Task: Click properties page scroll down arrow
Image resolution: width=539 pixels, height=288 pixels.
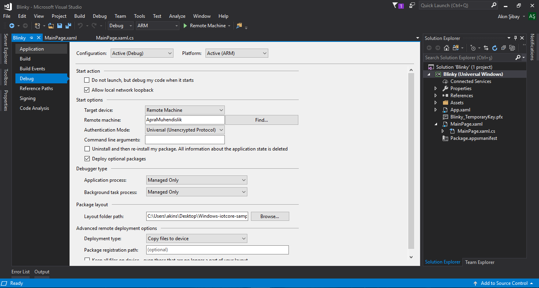Action: click(x=411, y=257)
